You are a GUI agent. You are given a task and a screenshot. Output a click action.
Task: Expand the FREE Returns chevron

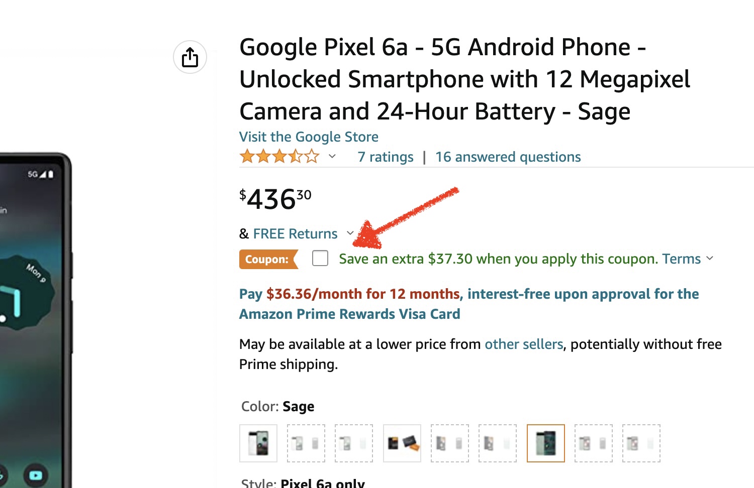coord(350,233)
